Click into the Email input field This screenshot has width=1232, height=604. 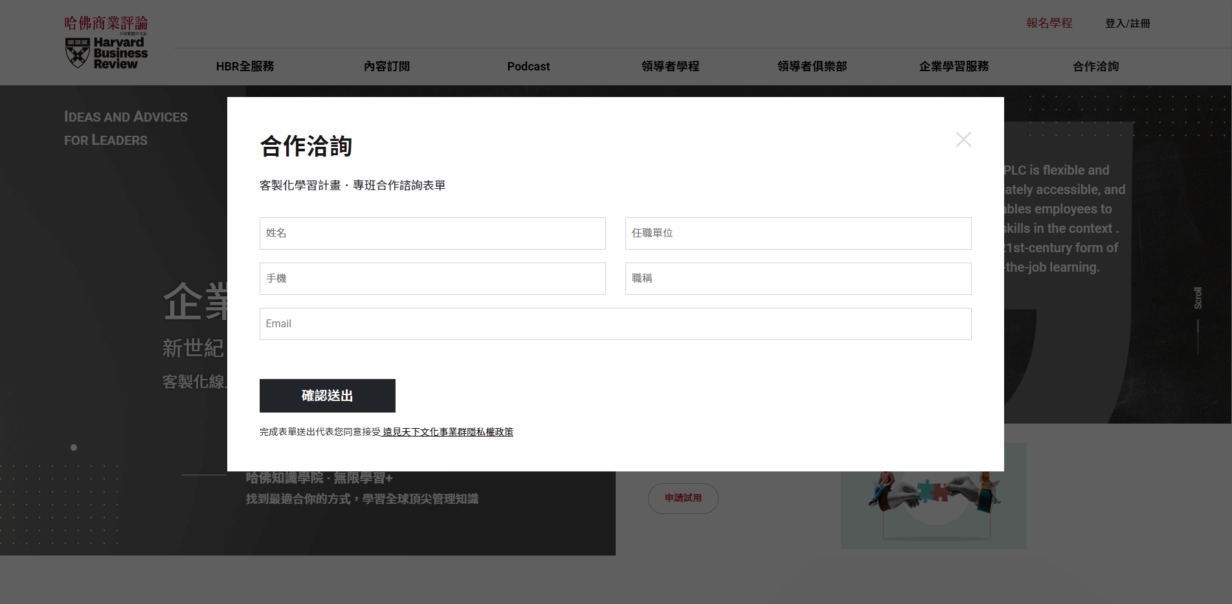click(615, 324)
